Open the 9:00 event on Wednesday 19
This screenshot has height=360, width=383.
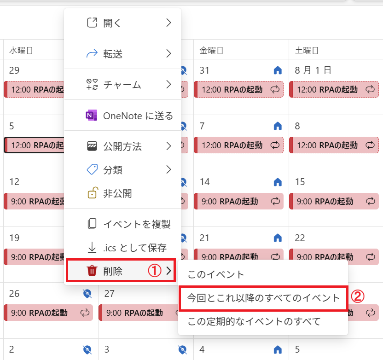pos(34,257)
